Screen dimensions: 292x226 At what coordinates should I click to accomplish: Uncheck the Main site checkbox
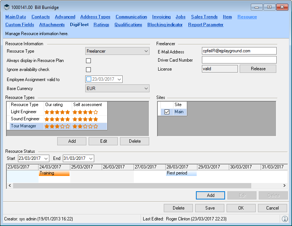pos(167,112)
